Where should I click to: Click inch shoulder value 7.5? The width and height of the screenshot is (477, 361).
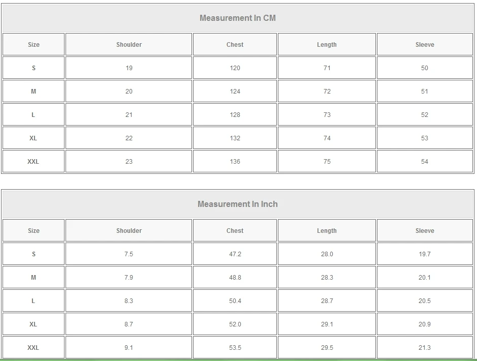click(129, 254)
